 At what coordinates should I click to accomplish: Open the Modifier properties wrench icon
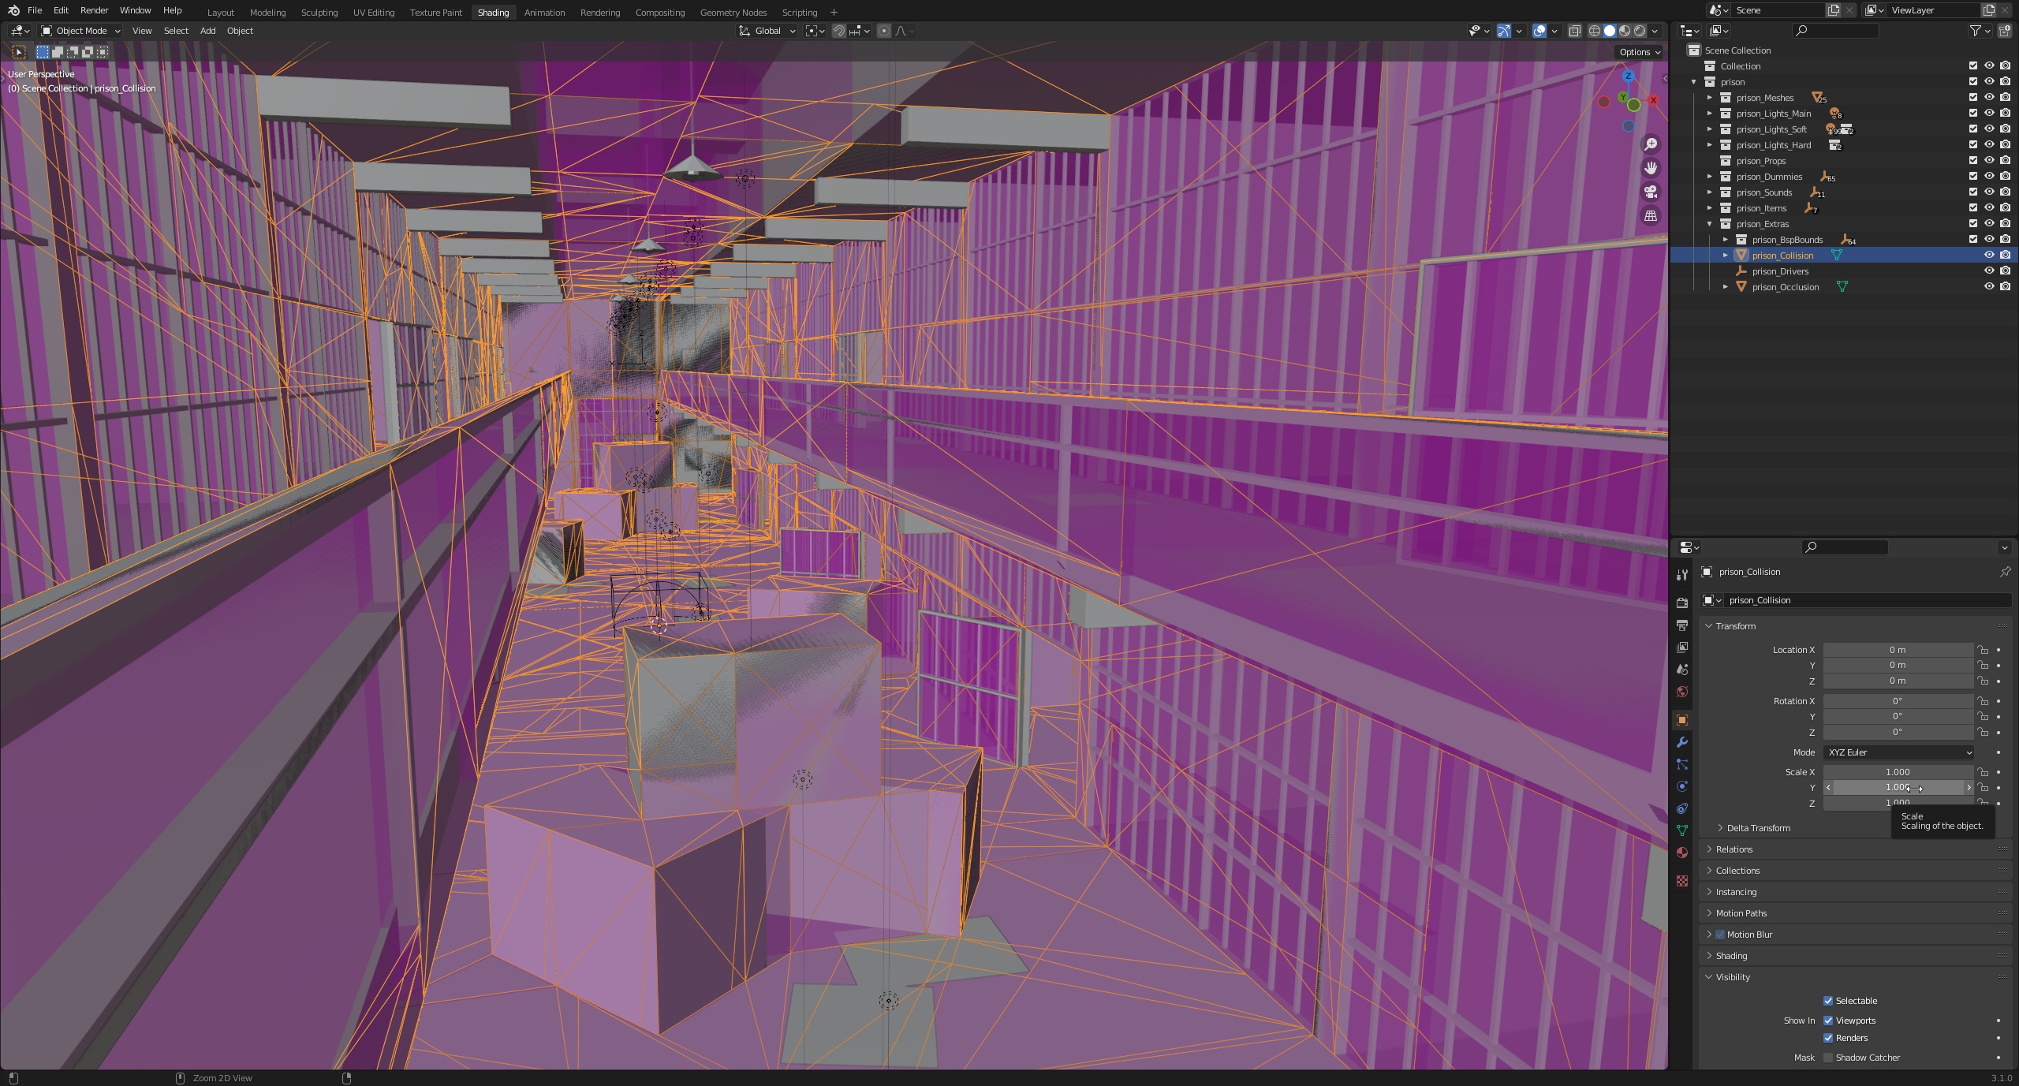[1682, 742]
